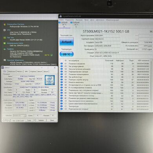Click status circle for attribute ID B8
The height and width of the screenshot is (153, 153).
click(x=62, y=85)
